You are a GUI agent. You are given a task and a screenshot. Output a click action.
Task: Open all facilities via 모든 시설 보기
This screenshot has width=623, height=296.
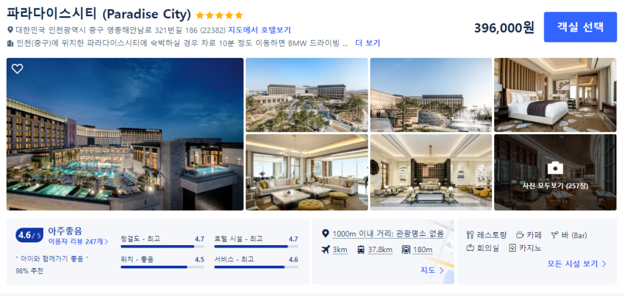point(577,264)
